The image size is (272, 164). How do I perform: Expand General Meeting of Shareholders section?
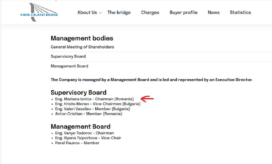click(x=82, y=47)
